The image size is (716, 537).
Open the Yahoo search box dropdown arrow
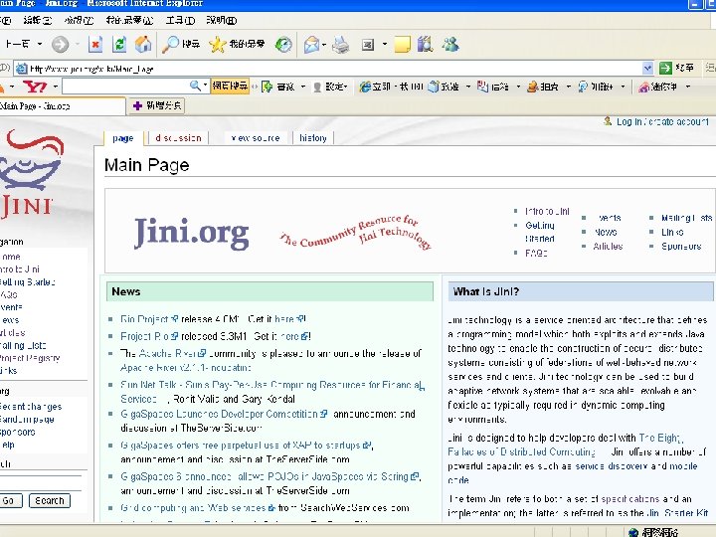point(205,86)
